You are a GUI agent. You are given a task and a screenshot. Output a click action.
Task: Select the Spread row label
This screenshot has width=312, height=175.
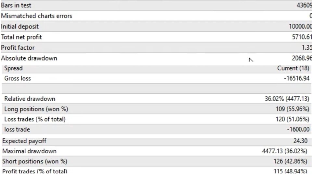tap(14, 68)
